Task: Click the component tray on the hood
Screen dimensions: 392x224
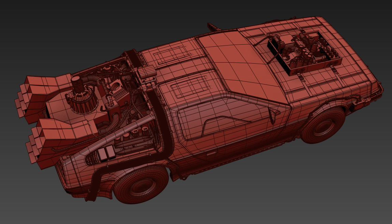Action: (305, 53)
